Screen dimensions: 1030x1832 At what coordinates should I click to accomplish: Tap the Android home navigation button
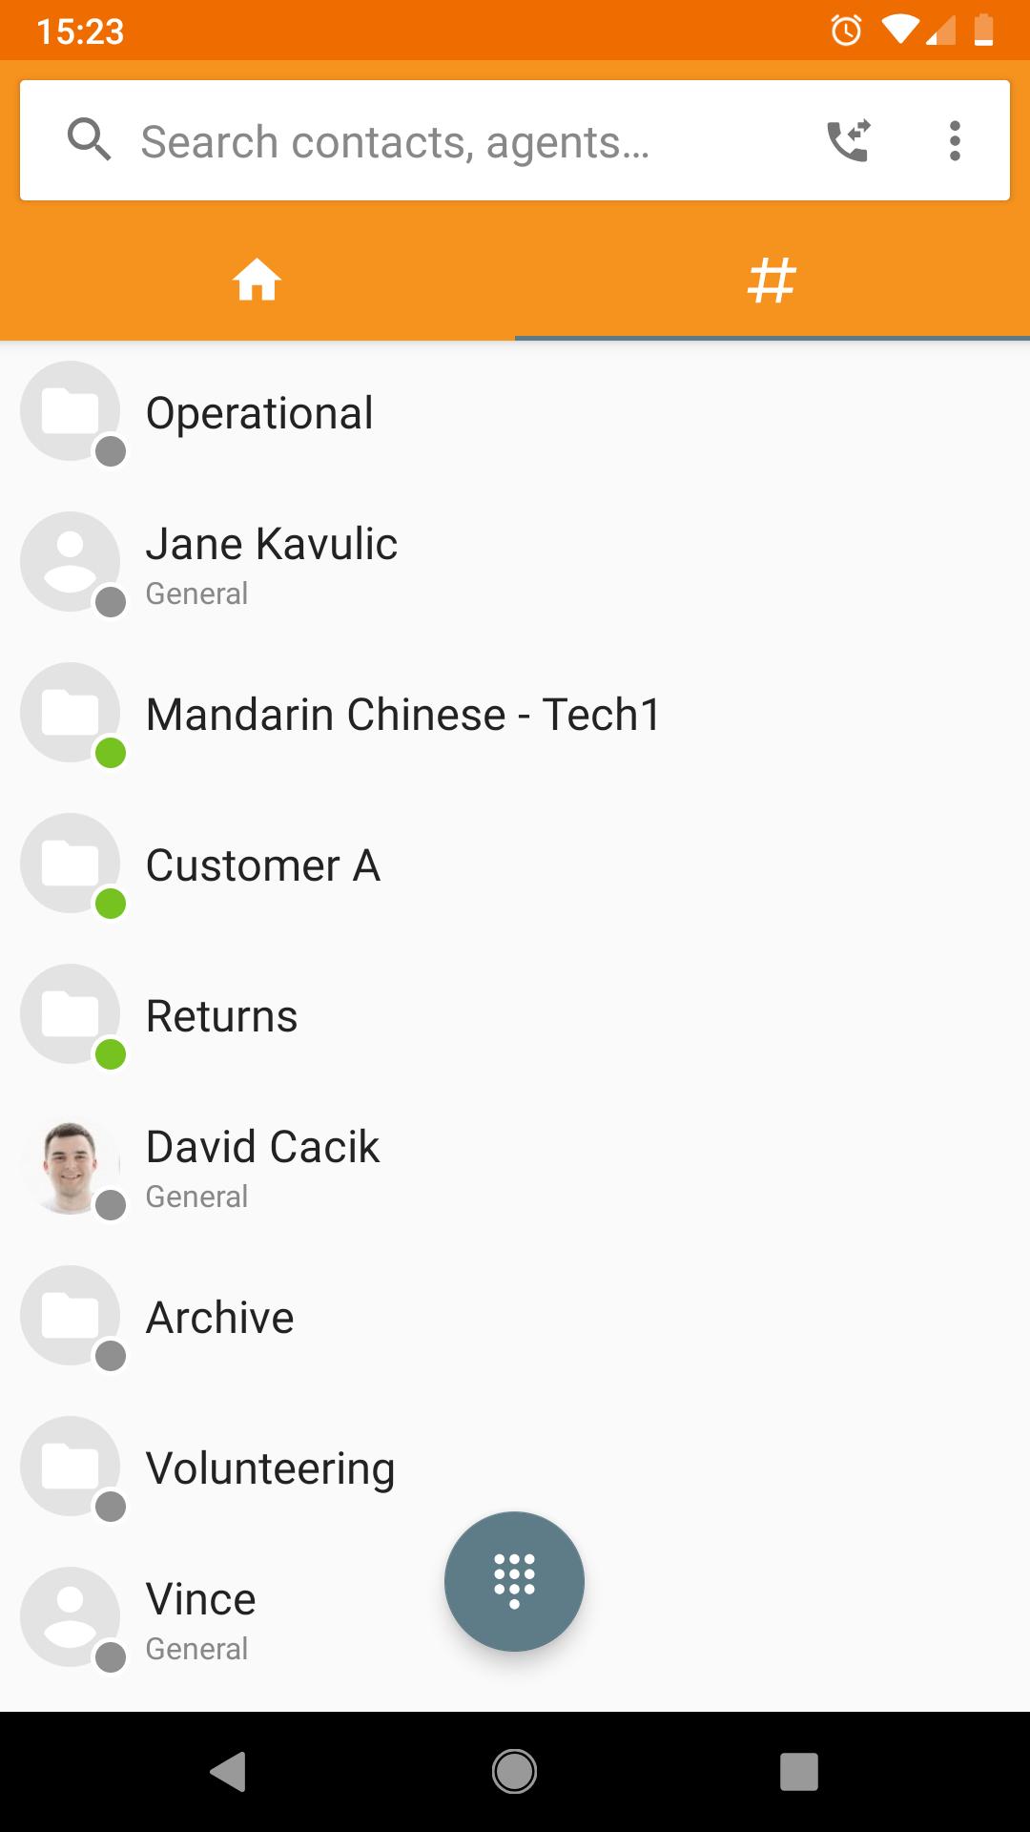[x=514, y=1772]
